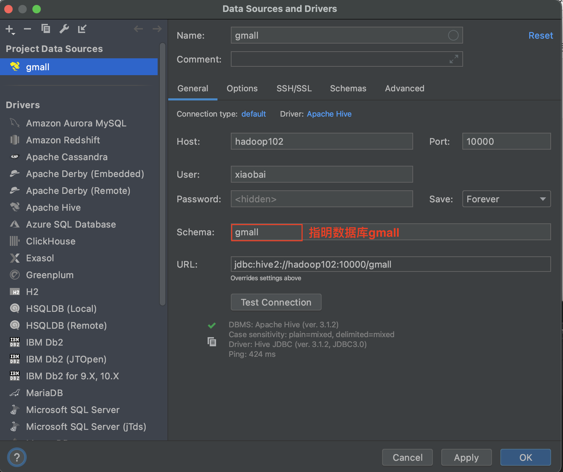This screenshot has height=472, width=563.
Task: Select the IBM Db2 (JTOpen) driver row
Action: tap(79, 359)
